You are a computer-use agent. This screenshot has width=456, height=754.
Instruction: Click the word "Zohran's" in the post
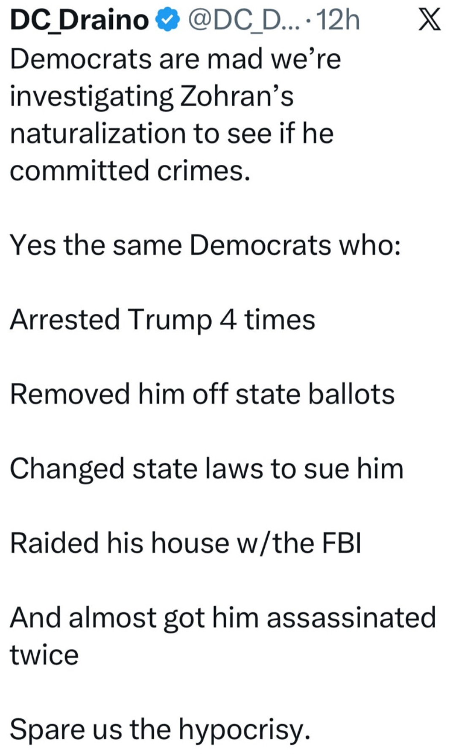(236, 96)
